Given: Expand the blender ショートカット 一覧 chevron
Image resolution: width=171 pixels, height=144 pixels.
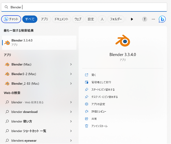Looking at the screenshot, I should click(71, 131).
